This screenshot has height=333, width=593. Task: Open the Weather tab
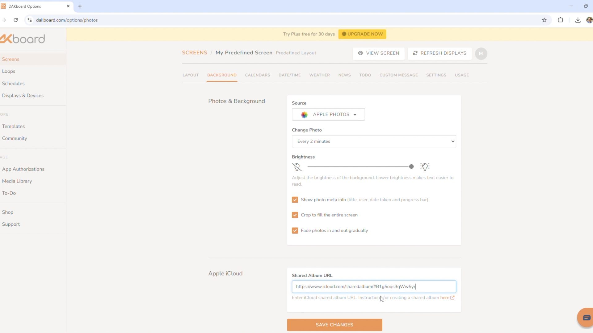(x=319, y=75)
